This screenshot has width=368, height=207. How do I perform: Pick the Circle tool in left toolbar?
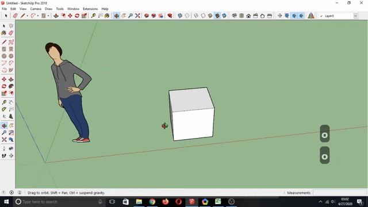pos(4,56)
